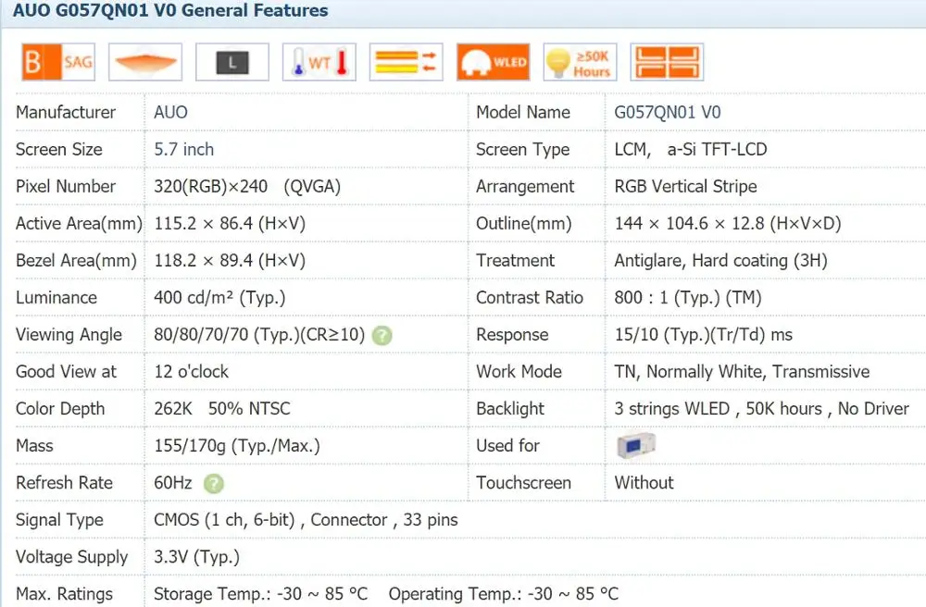This screenshot has height=607, width=926.
Task: Click the B SAG brand icon
Action: pos(57,62)
